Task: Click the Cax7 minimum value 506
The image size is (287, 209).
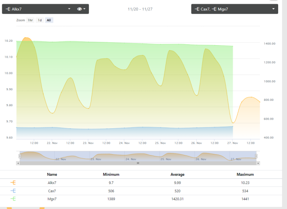Action: pyautogui.click(x=111, y=191)
